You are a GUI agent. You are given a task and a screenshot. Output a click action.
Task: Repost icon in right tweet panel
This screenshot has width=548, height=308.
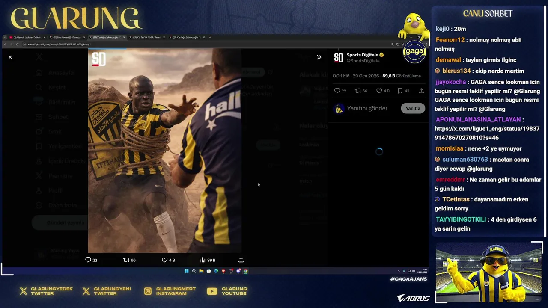[x=358, y=91]
